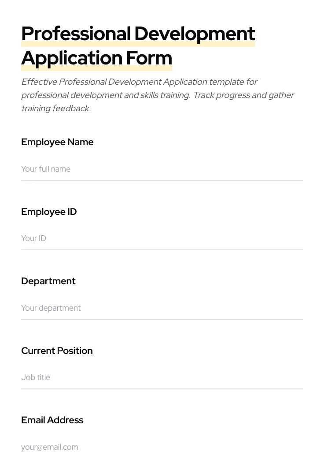
Task: Click the underline below the email input
Action: tap(162, 451)
